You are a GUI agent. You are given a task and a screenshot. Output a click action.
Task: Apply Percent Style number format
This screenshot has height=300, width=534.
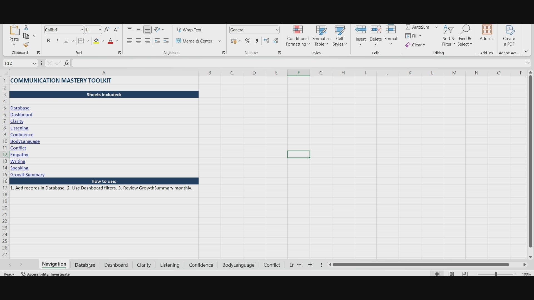[248, 41]
